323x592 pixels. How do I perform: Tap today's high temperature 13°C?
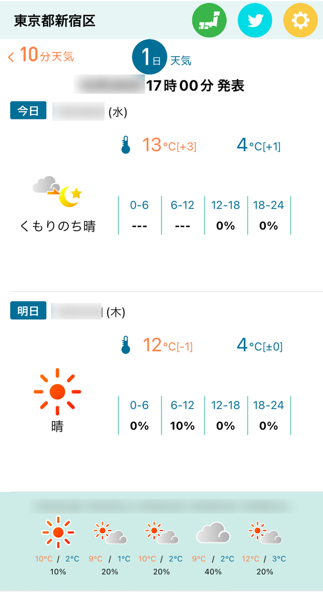169,145
